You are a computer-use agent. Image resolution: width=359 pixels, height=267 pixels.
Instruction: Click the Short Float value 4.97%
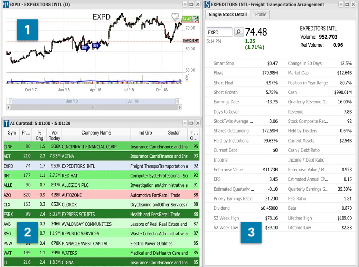[271, 83]
